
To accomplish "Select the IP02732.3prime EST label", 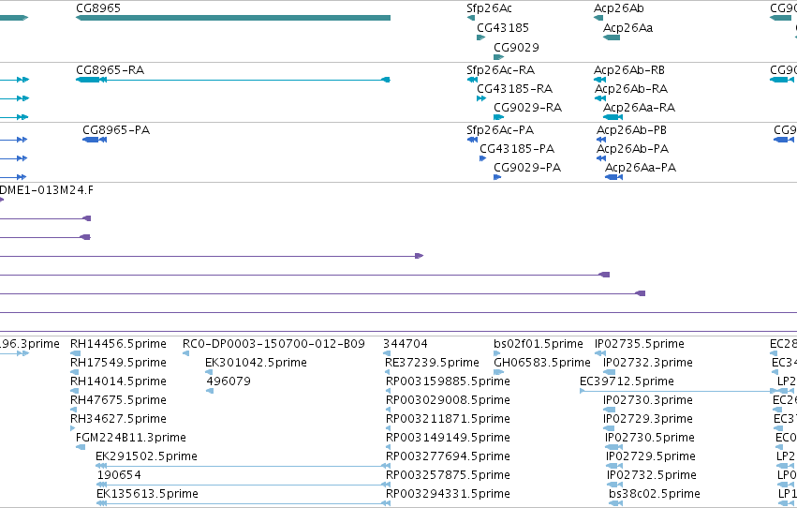I will pyautogui.click(x=647, y=363).
